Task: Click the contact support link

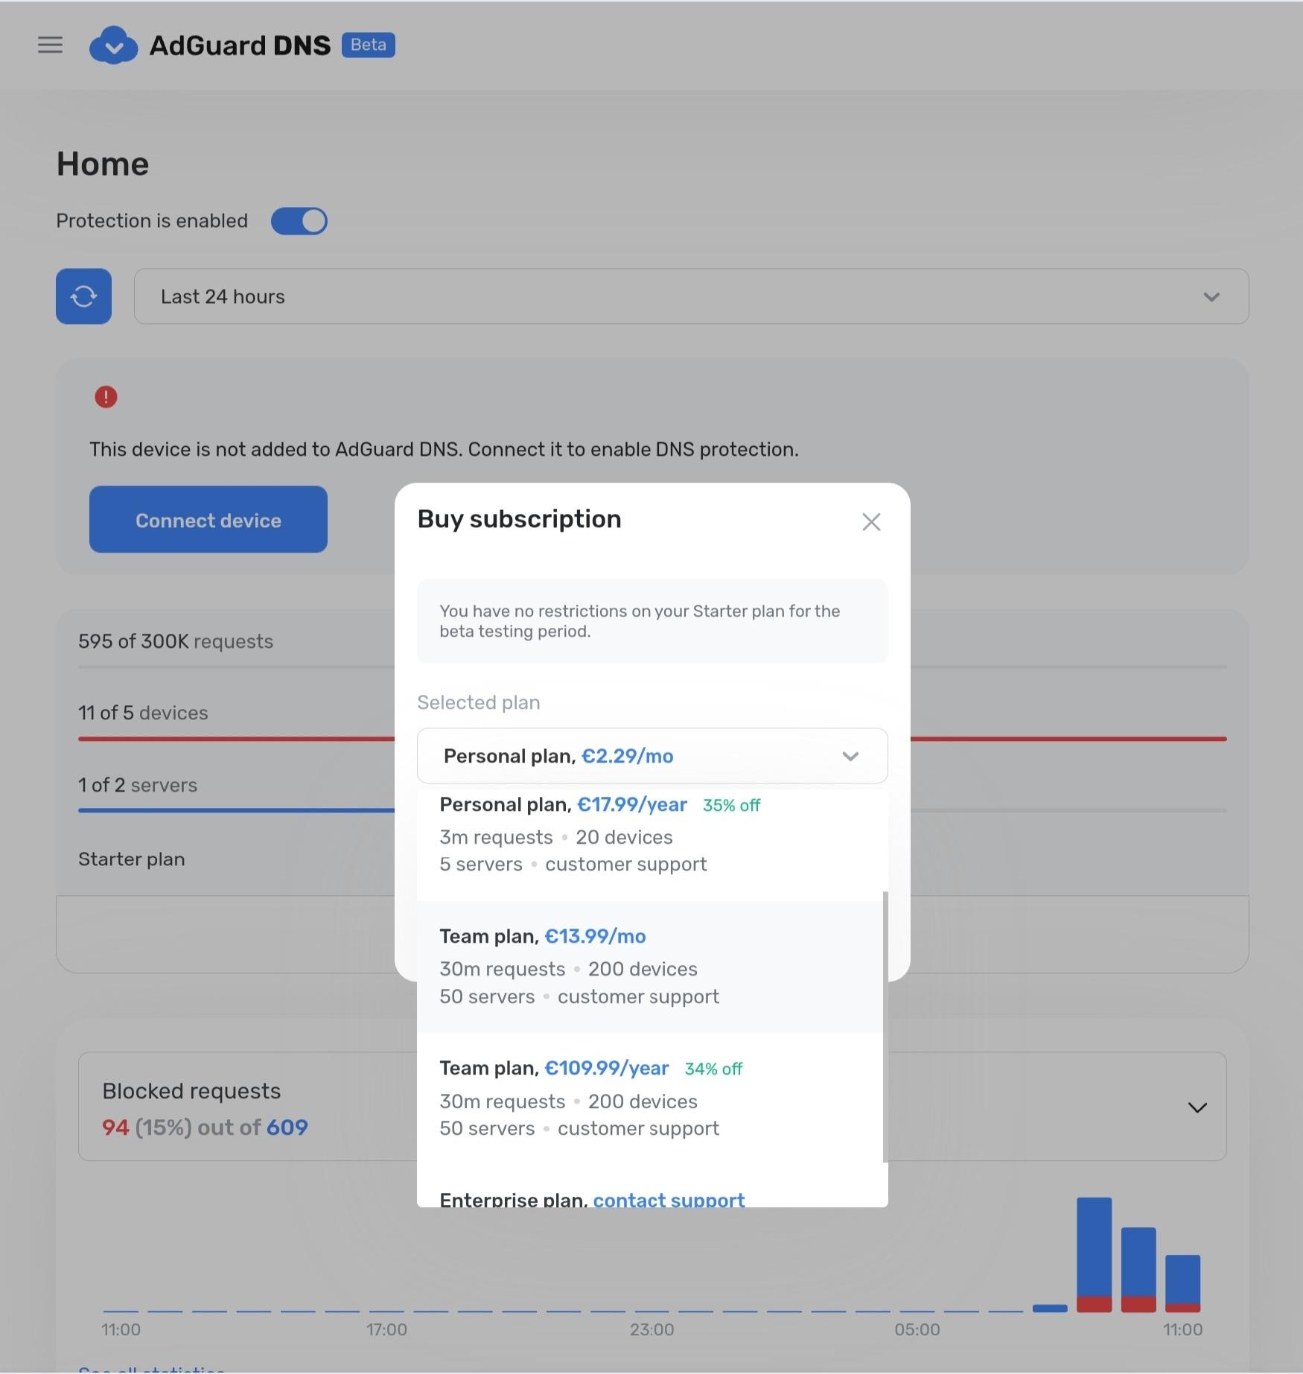Action: [668, 1199]
